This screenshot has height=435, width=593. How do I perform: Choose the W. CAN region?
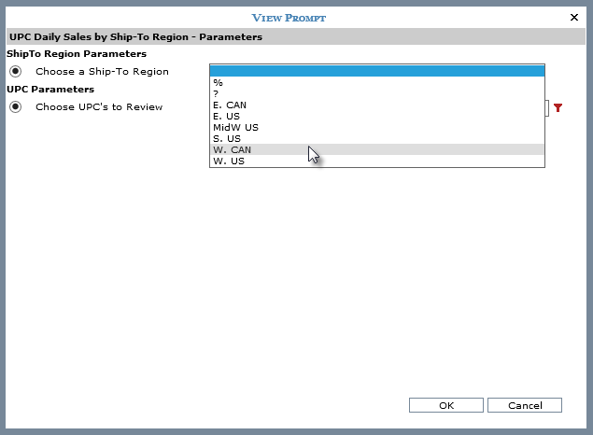376,149
